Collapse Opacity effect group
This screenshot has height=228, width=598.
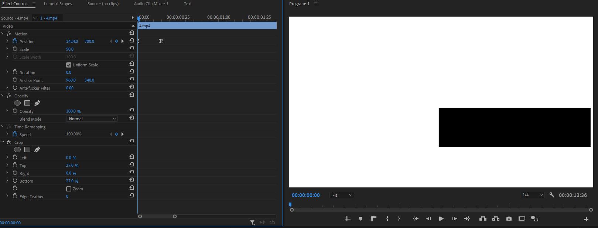[x=3, y=96]
